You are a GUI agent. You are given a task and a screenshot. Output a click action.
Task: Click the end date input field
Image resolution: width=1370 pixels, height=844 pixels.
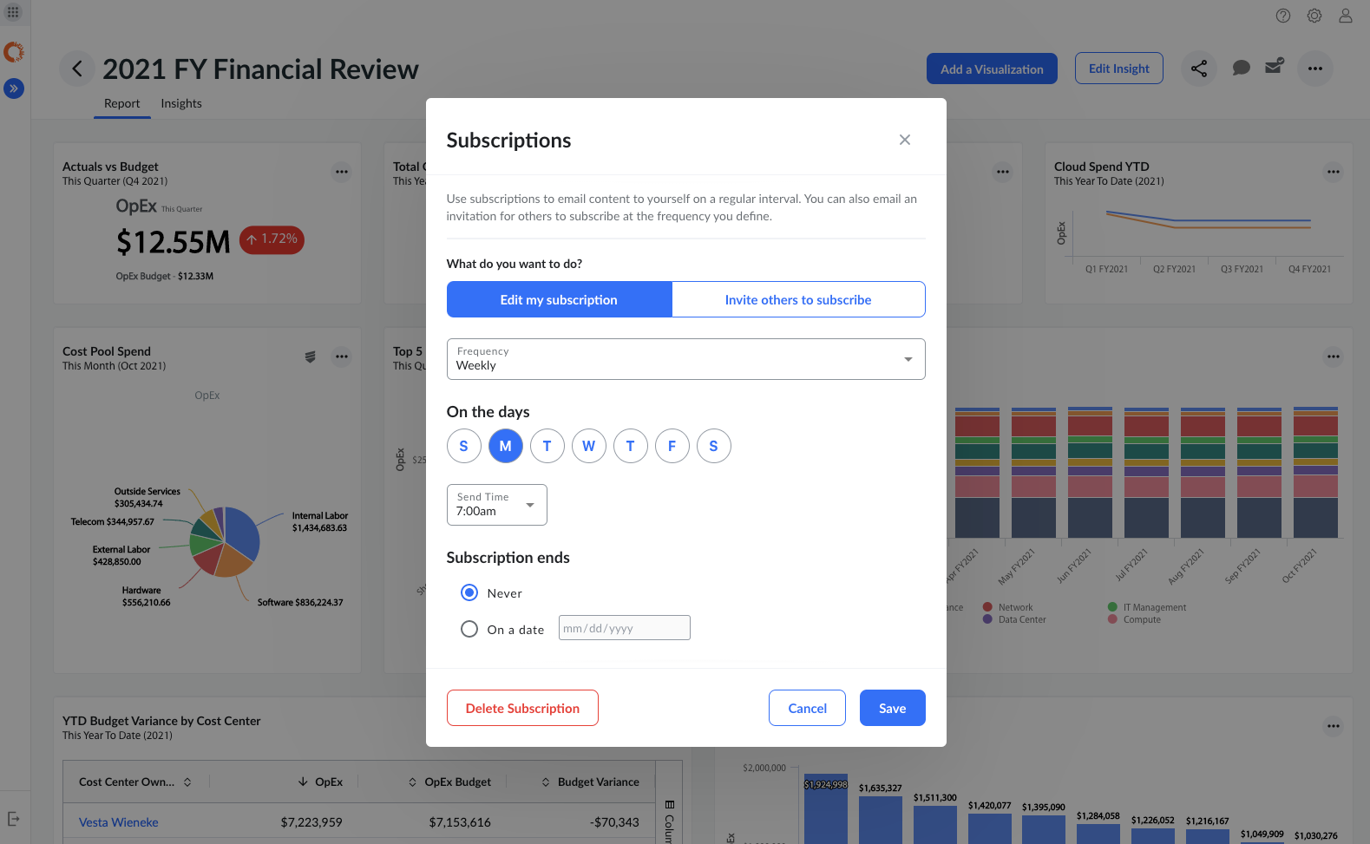tap(624, 628)
